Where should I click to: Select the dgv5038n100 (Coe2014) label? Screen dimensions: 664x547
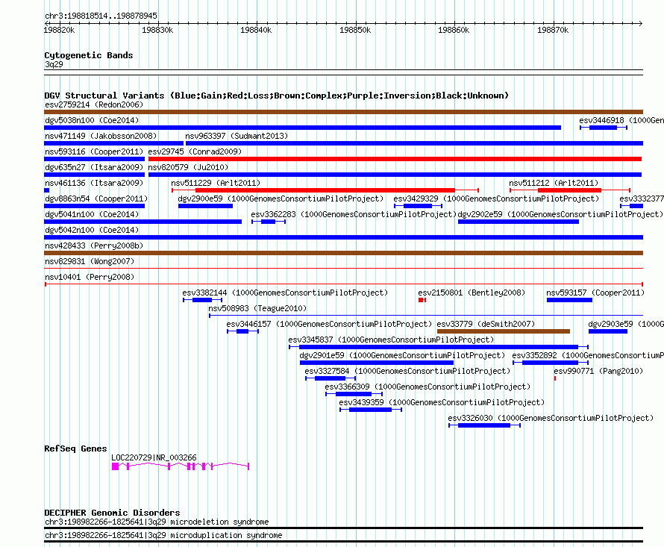pyautogui.click(x=92, y=120)
